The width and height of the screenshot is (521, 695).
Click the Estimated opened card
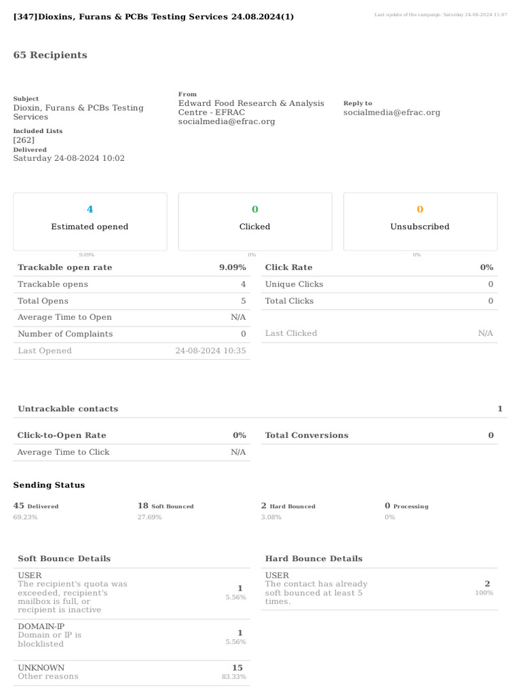[x=90, y=222]
